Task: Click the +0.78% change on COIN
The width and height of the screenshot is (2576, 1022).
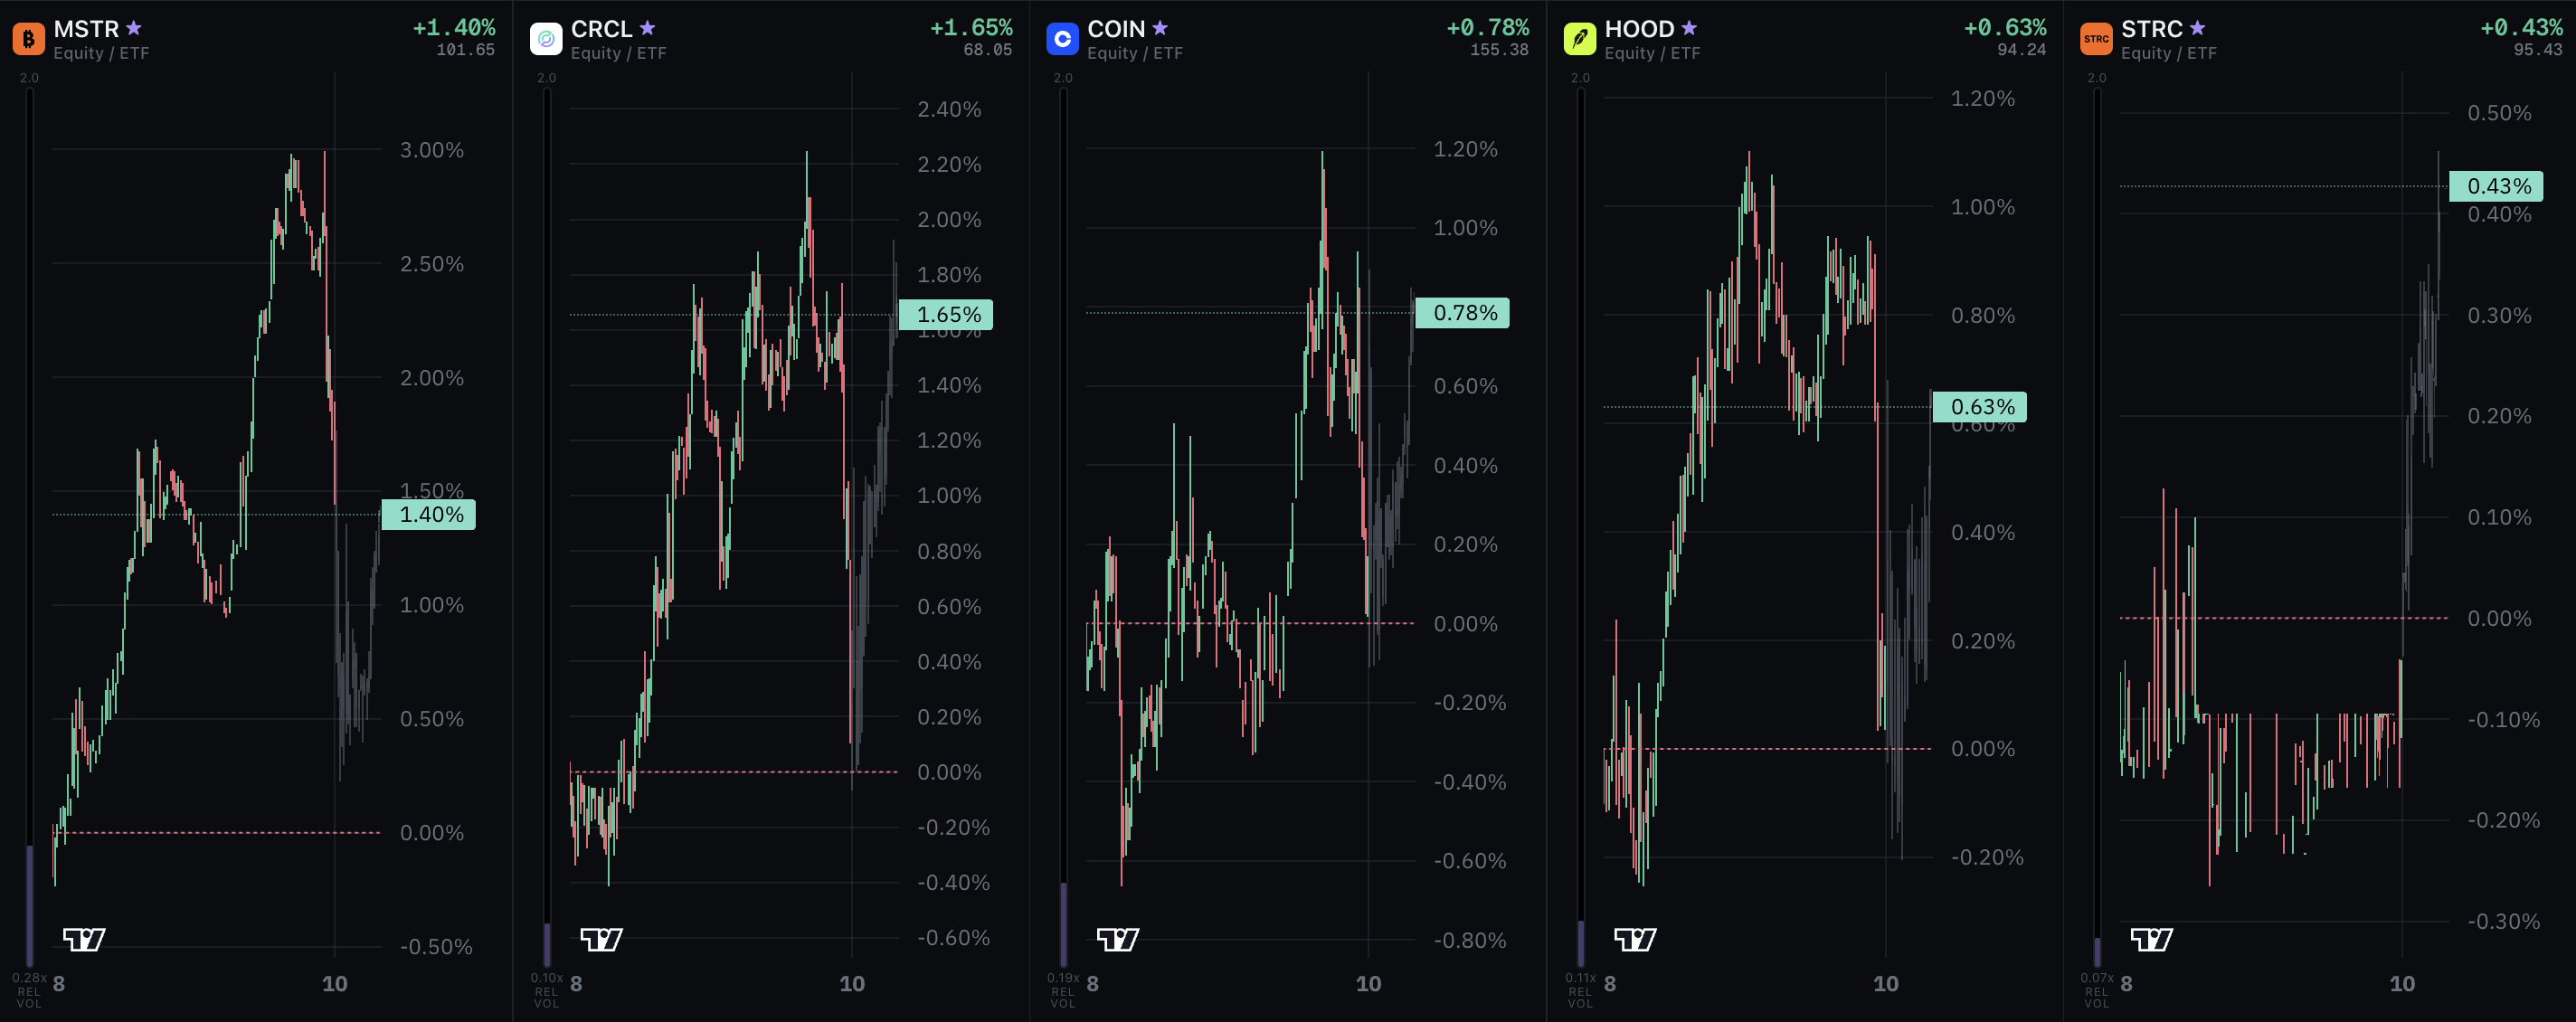Action: [x=1487, y=27]
